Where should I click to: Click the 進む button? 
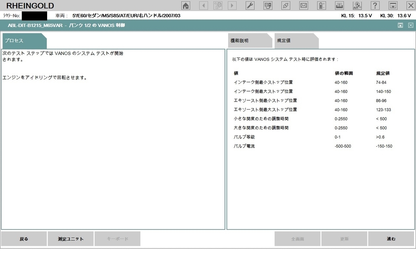pos(391,239)
